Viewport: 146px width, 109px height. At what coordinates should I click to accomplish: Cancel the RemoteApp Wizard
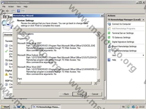tap(95, 94)
